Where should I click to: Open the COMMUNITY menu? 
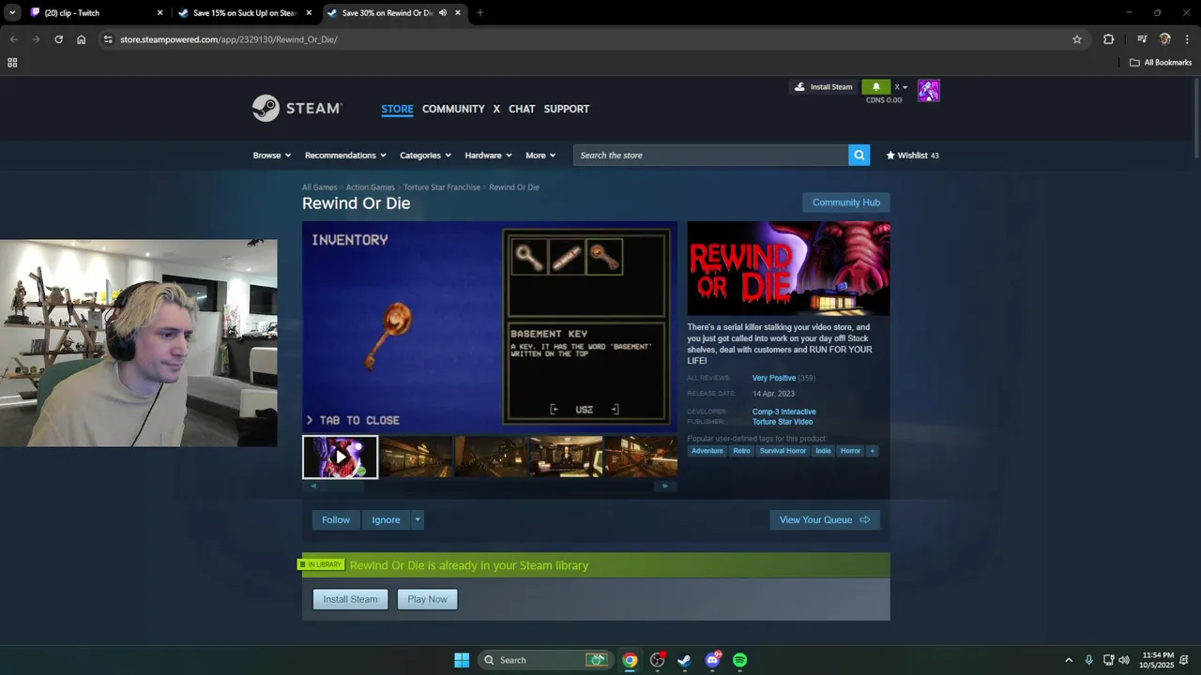click(x=453, y=109)
